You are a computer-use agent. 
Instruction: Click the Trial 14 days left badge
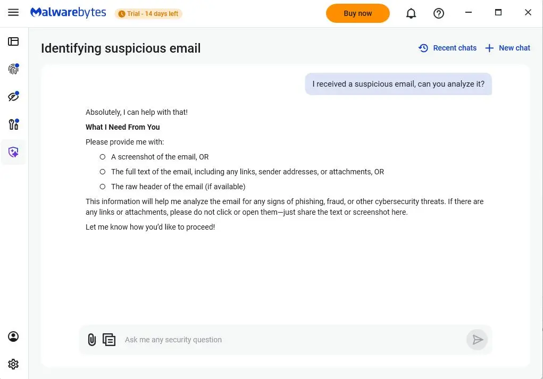(148, 14)
